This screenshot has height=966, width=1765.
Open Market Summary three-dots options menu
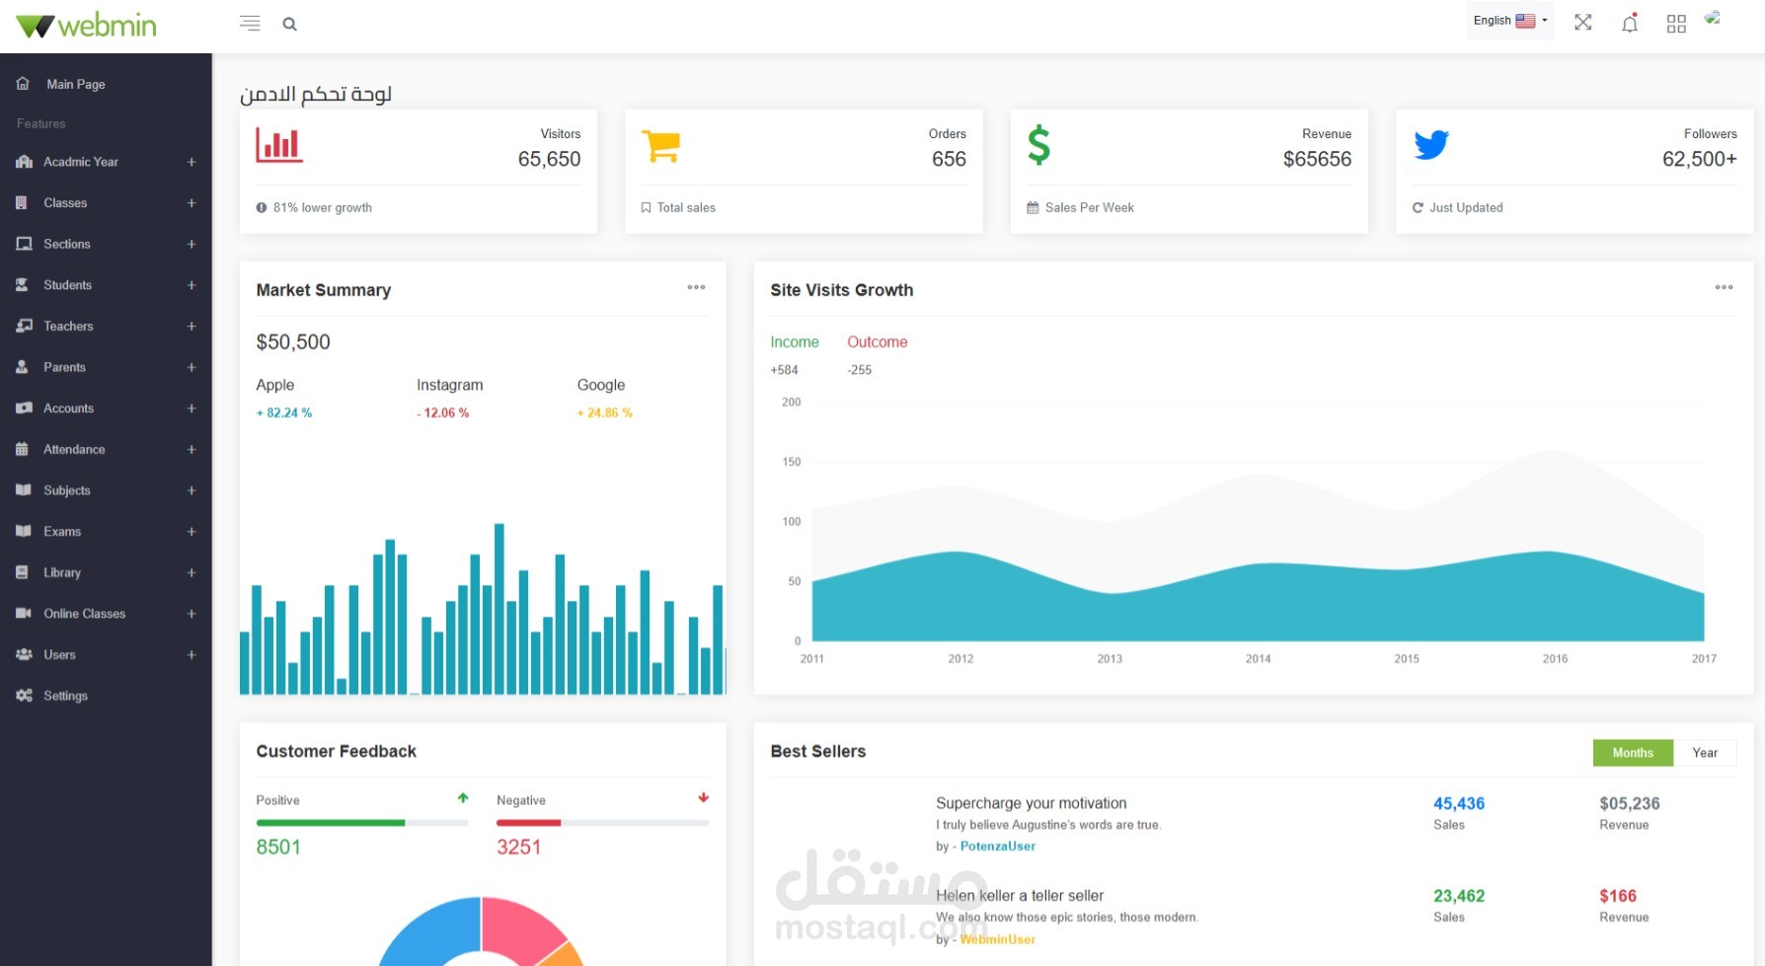coord(696,287)
